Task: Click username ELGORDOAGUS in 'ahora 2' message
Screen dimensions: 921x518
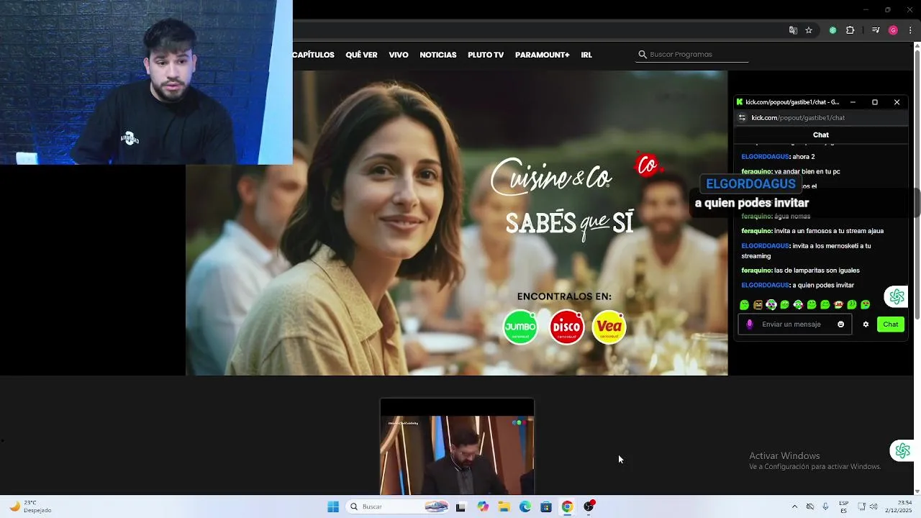Action: (x=765, y=157)
